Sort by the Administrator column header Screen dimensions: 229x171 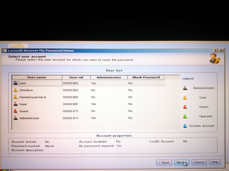click(x=109, y=77)
